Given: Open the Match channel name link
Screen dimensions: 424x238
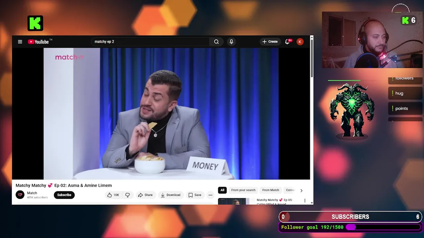Looking at the screenshot, I should tap(32, 193).
